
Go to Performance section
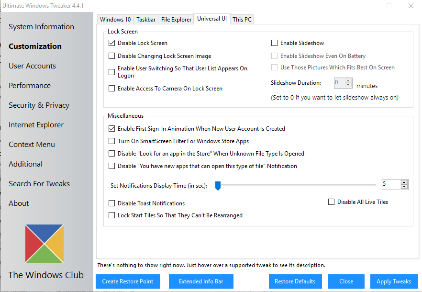tap(30, 86)
